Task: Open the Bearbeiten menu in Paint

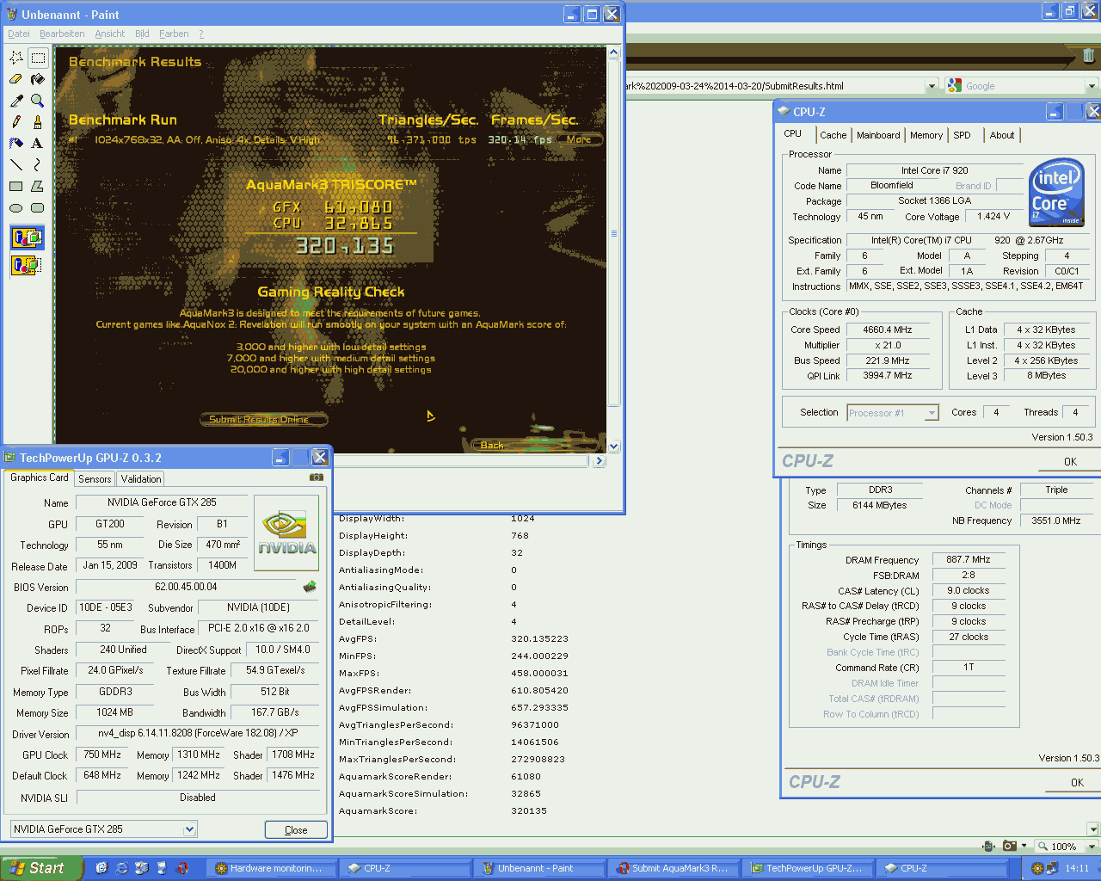Action: tap(62, 34)
